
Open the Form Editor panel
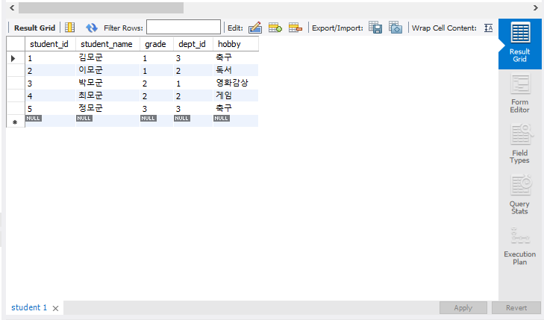point(519,93)
